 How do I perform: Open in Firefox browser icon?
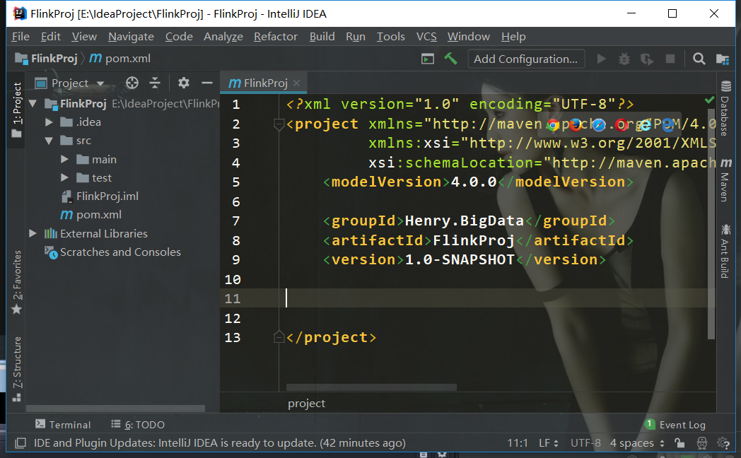(575, 124)
